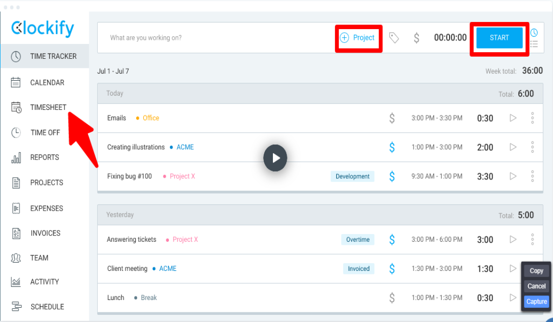Screen dimensions: 553x322
Task: Open more options for Answering tickets
Action: [533, 239]
